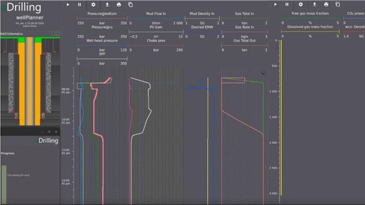Pause the left time-chart simulation
This screenshot has width=365, height=205.
80,4
